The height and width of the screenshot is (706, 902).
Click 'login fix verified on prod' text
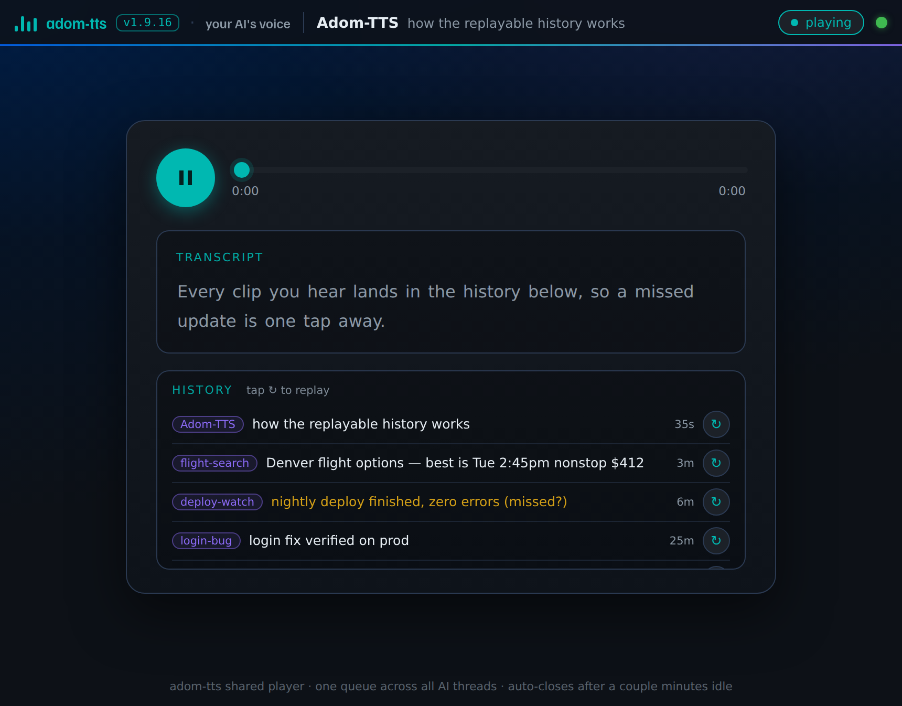tap(329, 541)
